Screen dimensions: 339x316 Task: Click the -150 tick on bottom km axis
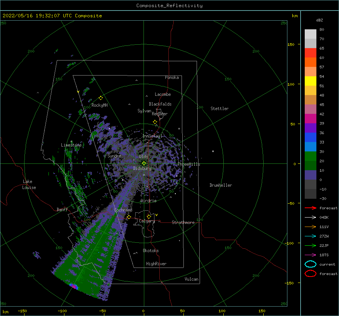coord(22,311)
